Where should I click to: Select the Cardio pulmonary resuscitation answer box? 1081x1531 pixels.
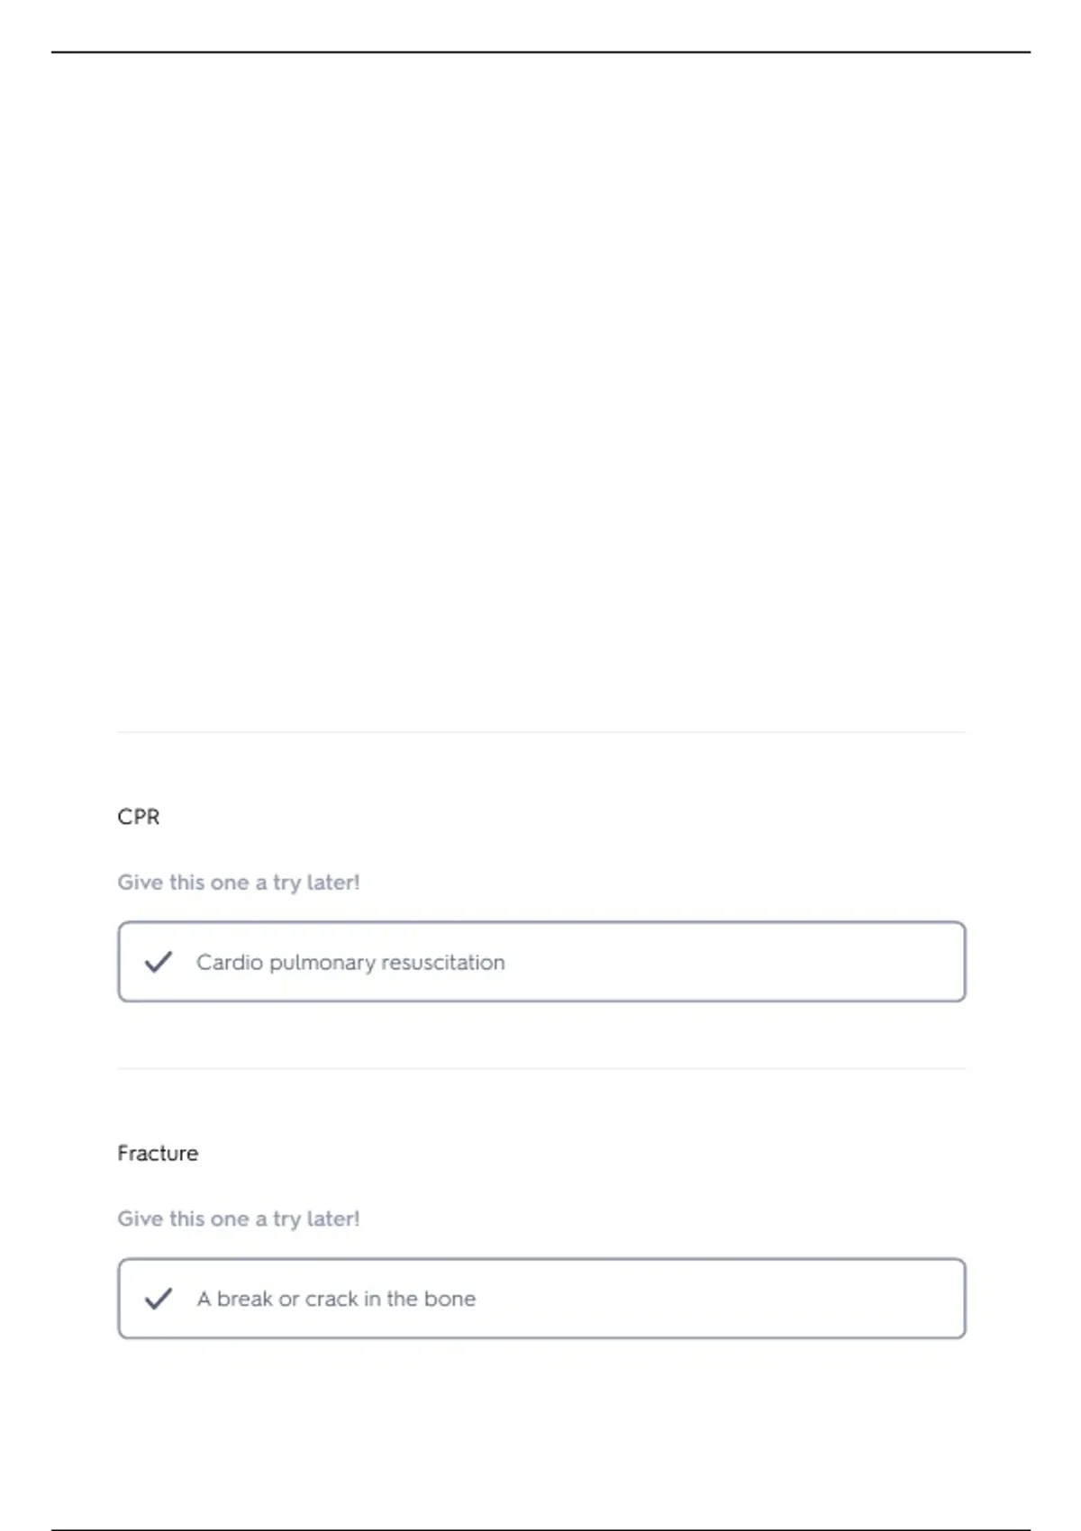click(541, 962)
